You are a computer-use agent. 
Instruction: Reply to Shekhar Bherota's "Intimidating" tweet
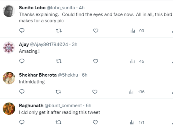pyautogui.click(x=22, y=92)
